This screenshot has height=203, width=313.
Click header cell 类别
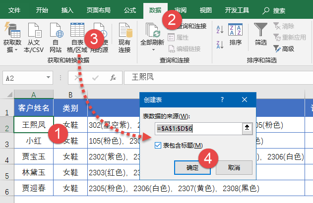pyautogui.click(x=70, y=108)
